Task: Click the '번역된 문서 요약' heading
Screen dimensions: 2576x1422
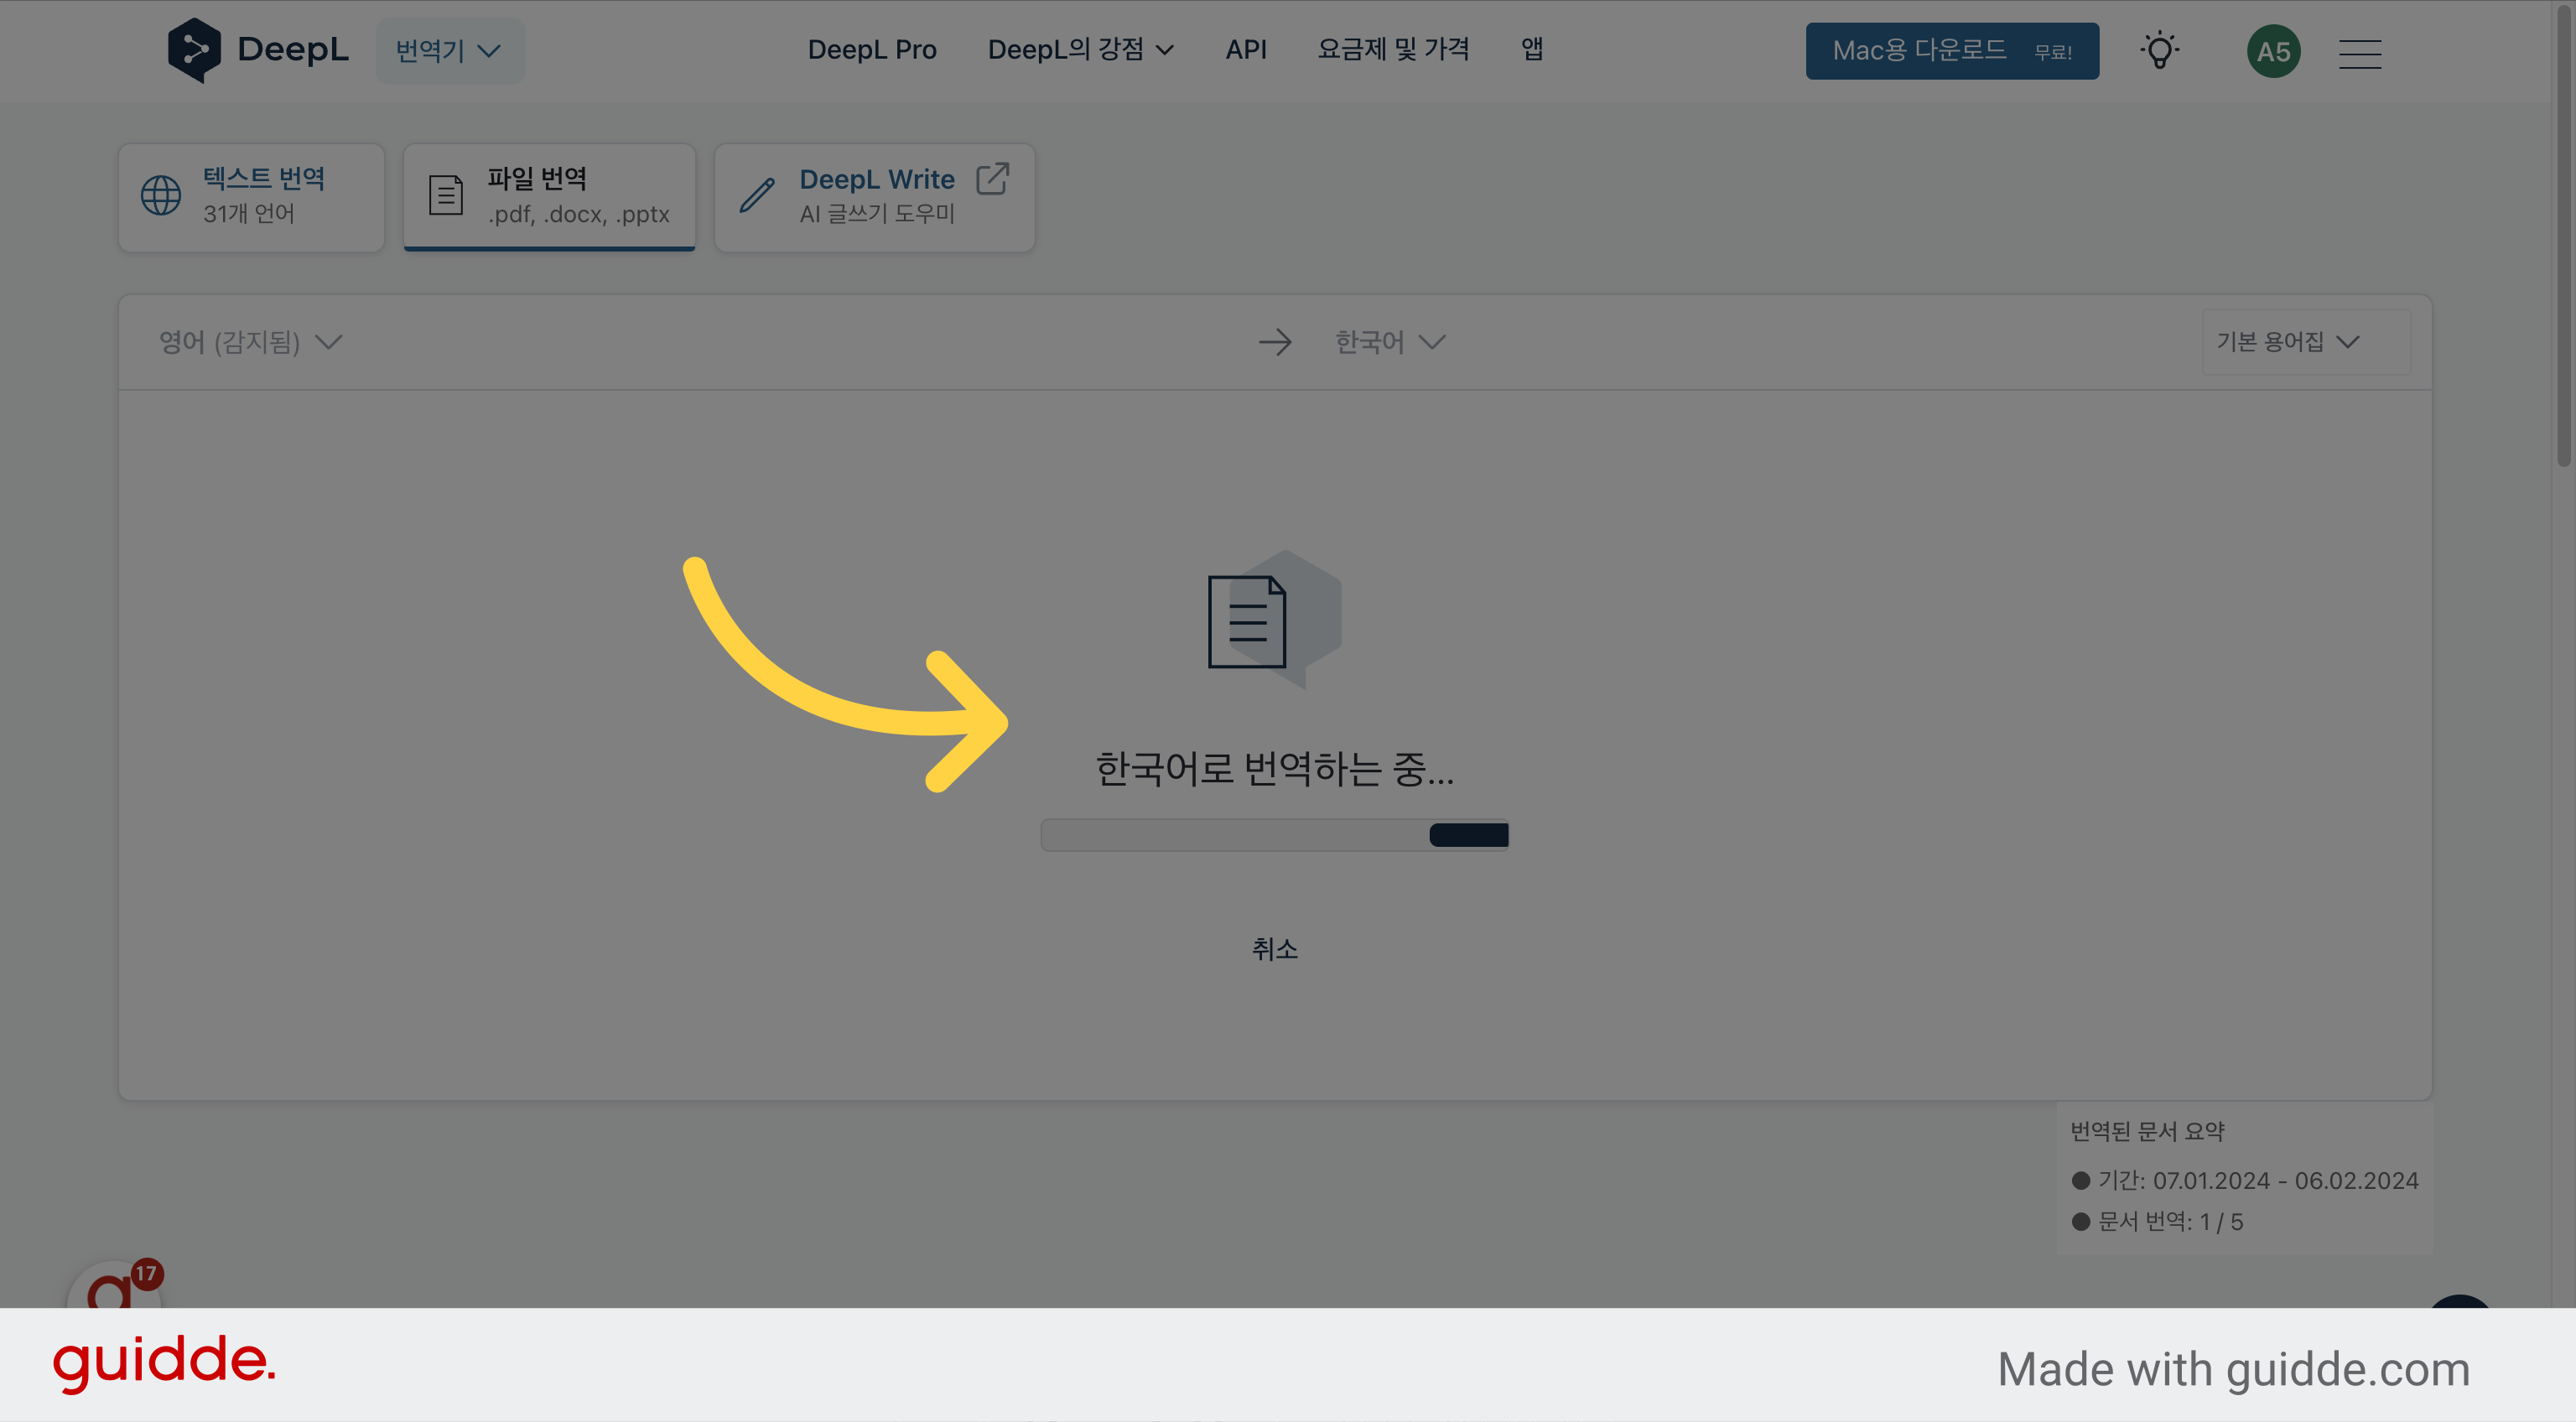Action: point(2147,1131)
